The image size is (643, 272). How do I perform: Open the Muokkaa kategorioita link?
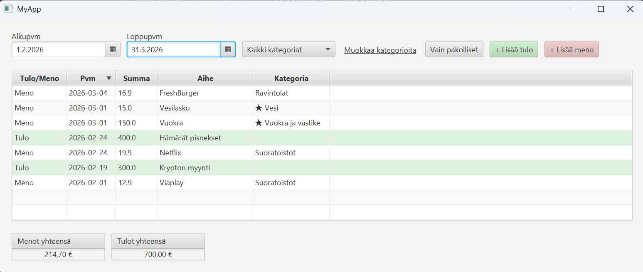[380, 50]
